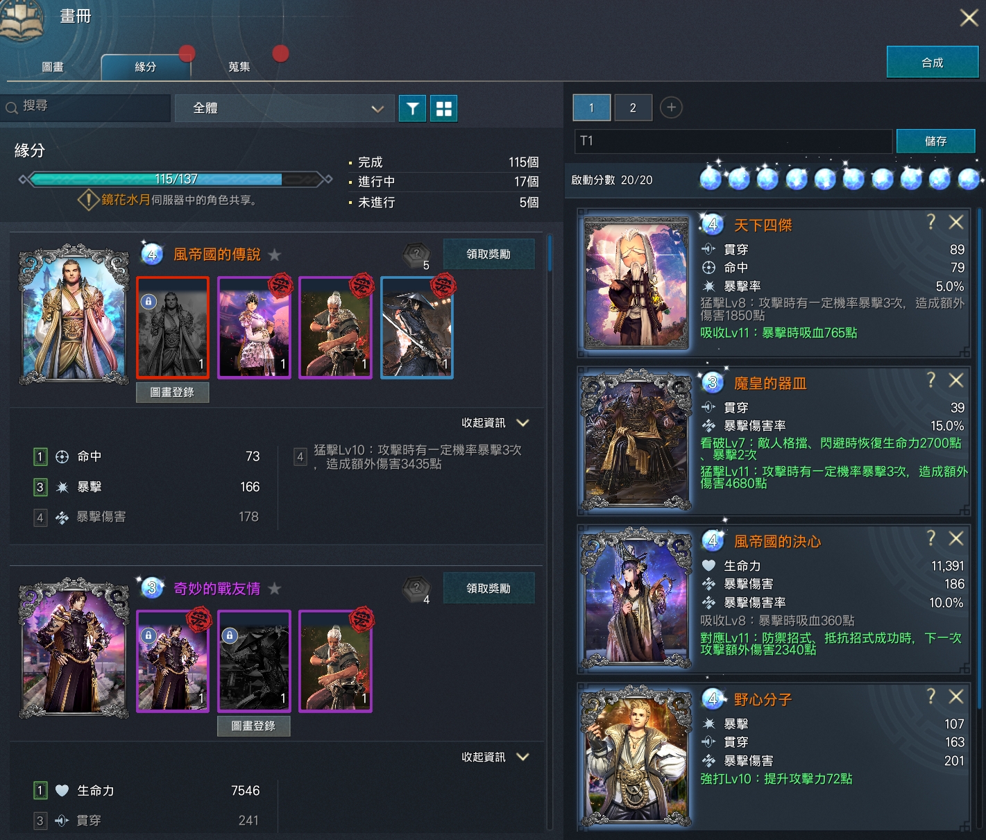This screenshot has width=986, height=840.
Task: Add a new preset with plus icon
Action: coord(670,108)
